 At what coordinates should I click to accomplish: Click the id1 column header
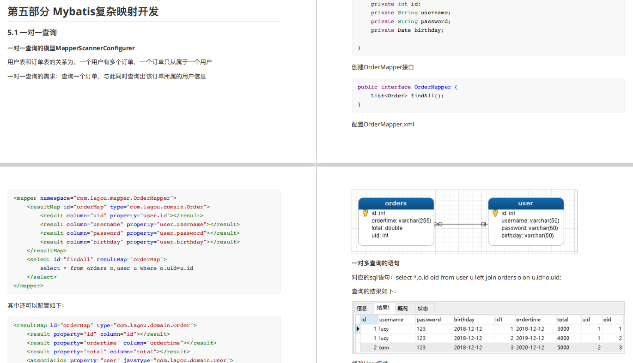[504, 319]
